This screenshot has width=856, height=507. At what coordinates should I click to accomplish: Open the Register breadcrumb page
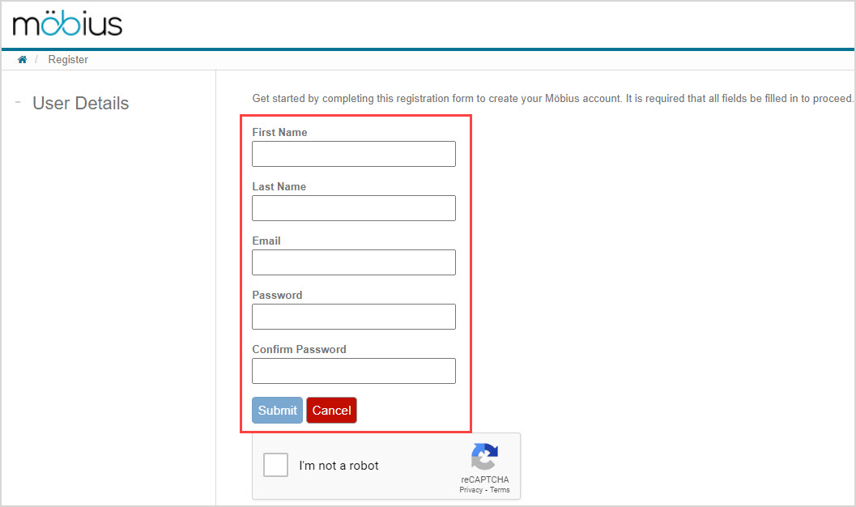(67, 58)
